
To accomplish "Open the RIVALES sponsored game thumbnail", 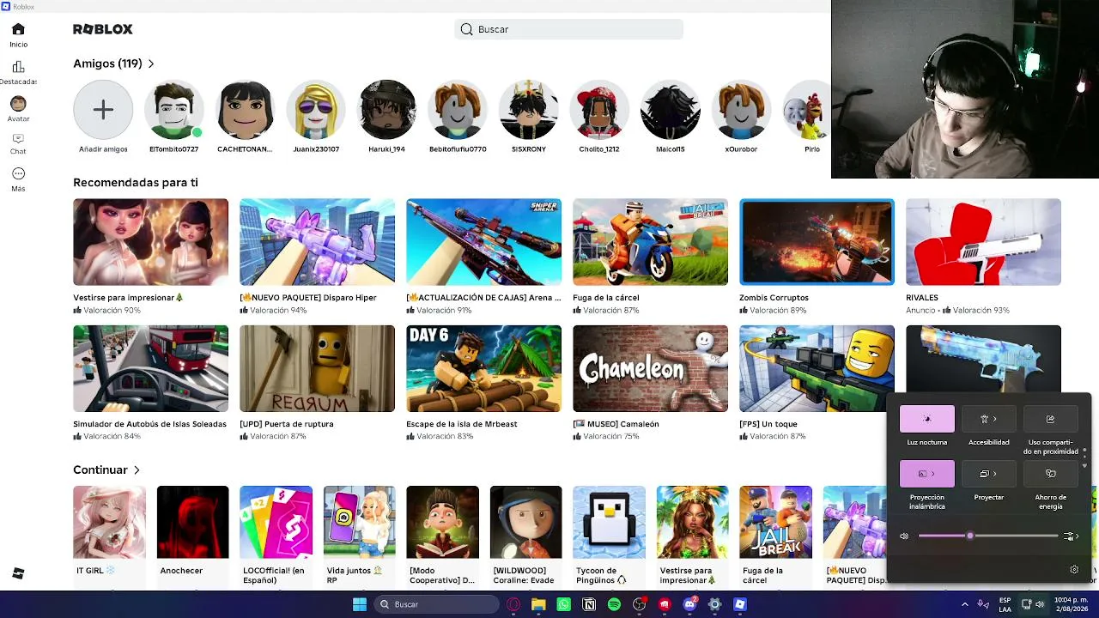I will click(x=983, y=242).
